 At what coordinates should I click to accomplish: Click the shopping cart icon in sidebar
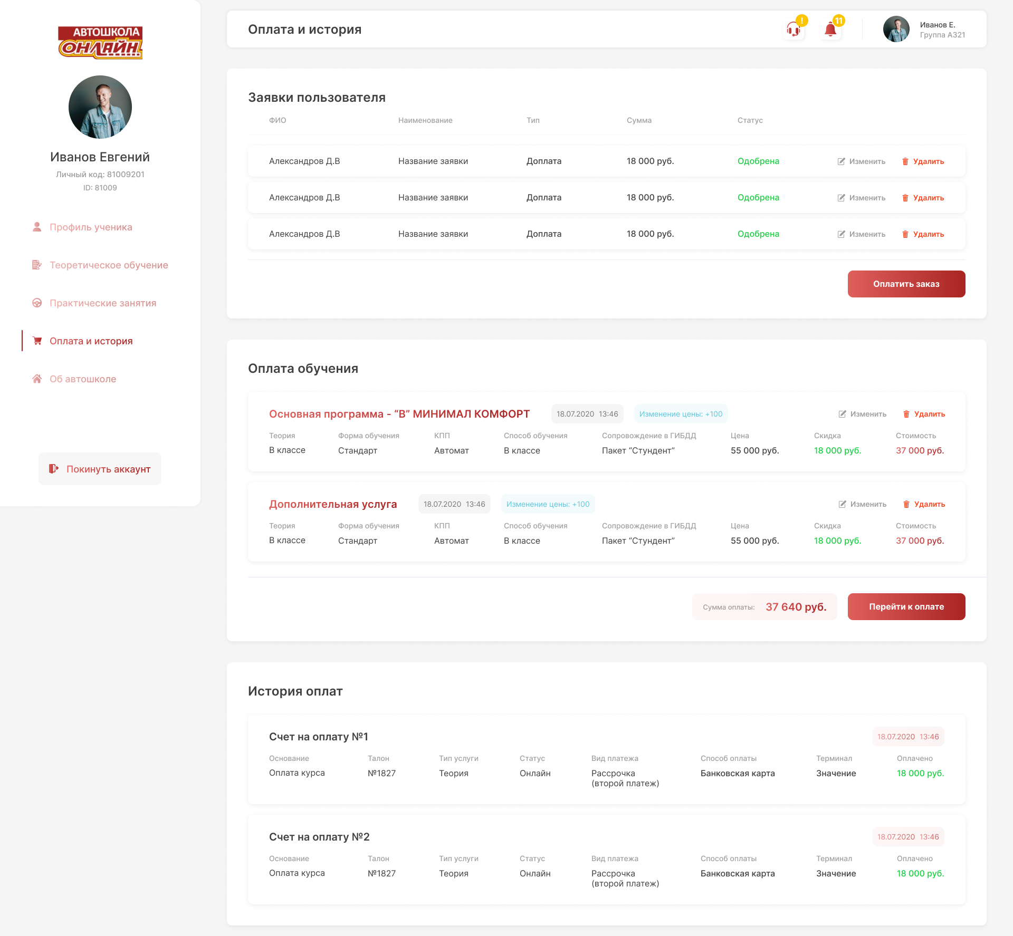[37, 341]
